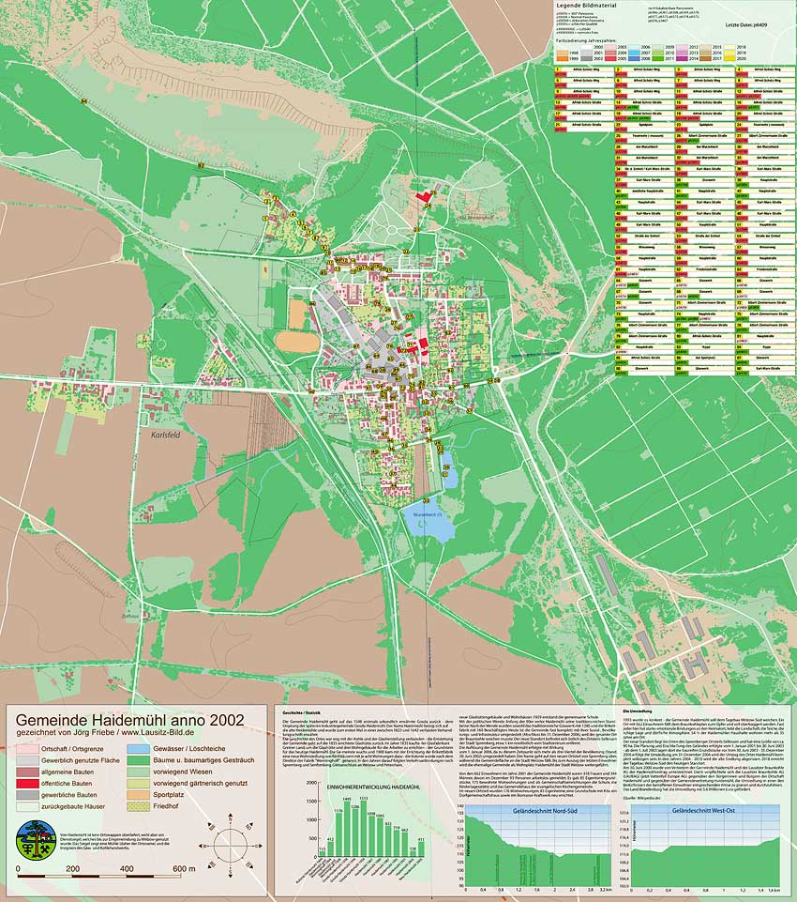
Task: Open the www.Lausitz-Bild.de link
Action: click(x=158, y=732)
